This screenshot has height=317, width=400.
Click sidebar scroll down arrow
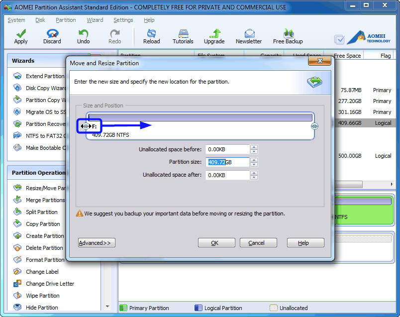click(x=107, y=306)
